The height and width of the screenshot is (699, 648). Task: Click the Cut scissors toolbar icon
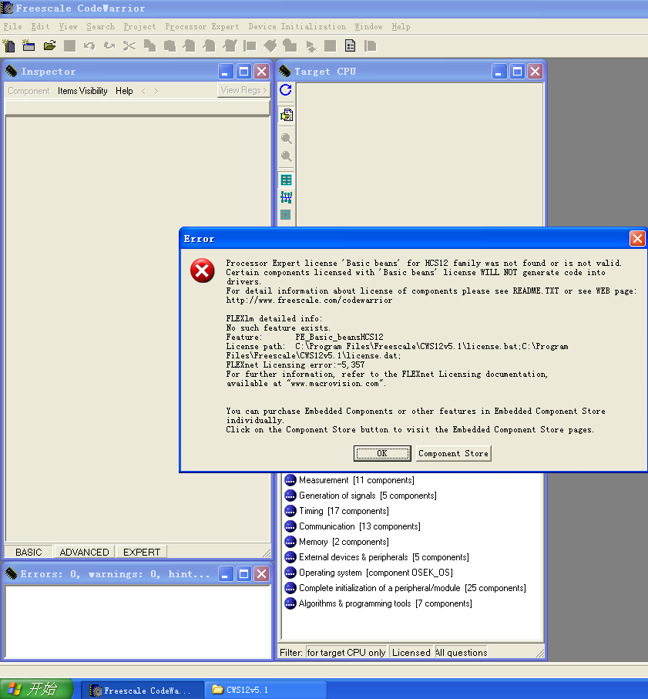point(129,46)
